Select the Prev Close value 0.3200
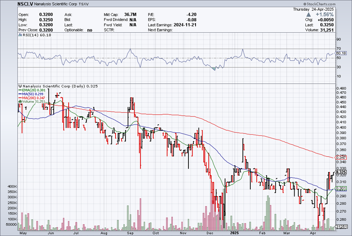 pyautogui.click(x=46, y=30)
